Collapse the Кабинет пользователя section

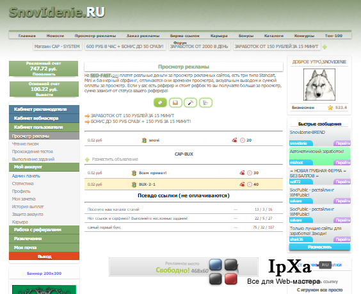[x=44, y=127]
